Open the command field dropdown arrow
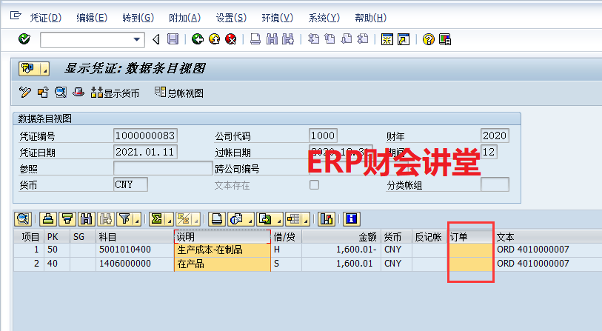The height and width of the screenshot is (331, 602). (137, 39)
